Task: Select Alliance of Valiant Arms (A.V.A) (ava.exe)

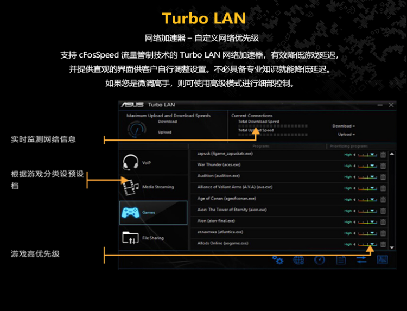Action: coord(235,187)
